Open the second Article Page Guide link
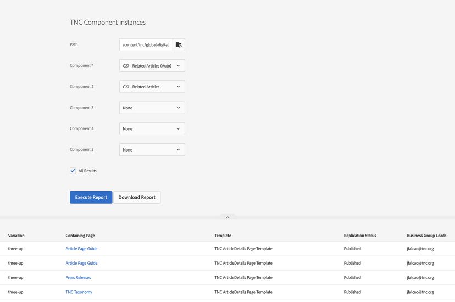 point(81,263)
